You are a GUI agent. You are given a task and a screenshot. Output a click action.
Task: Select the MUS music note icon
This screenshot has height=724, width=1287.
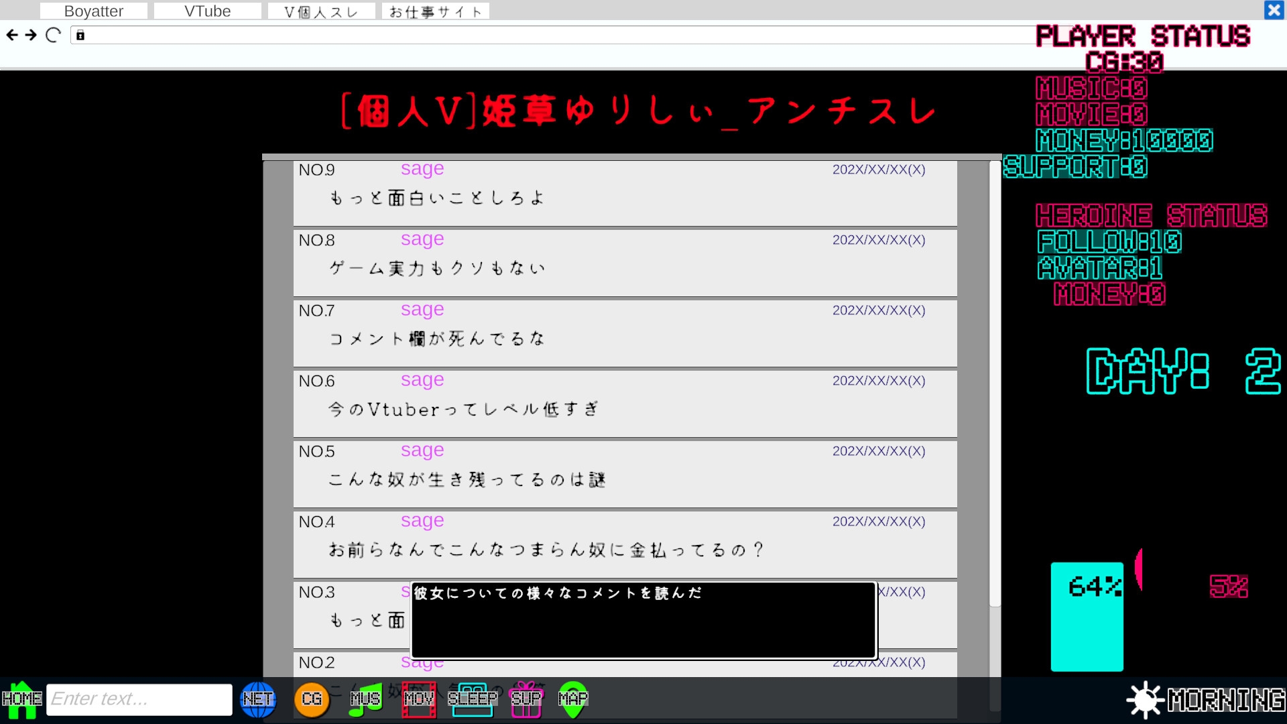pyautogui.click(x=365, y=699)
